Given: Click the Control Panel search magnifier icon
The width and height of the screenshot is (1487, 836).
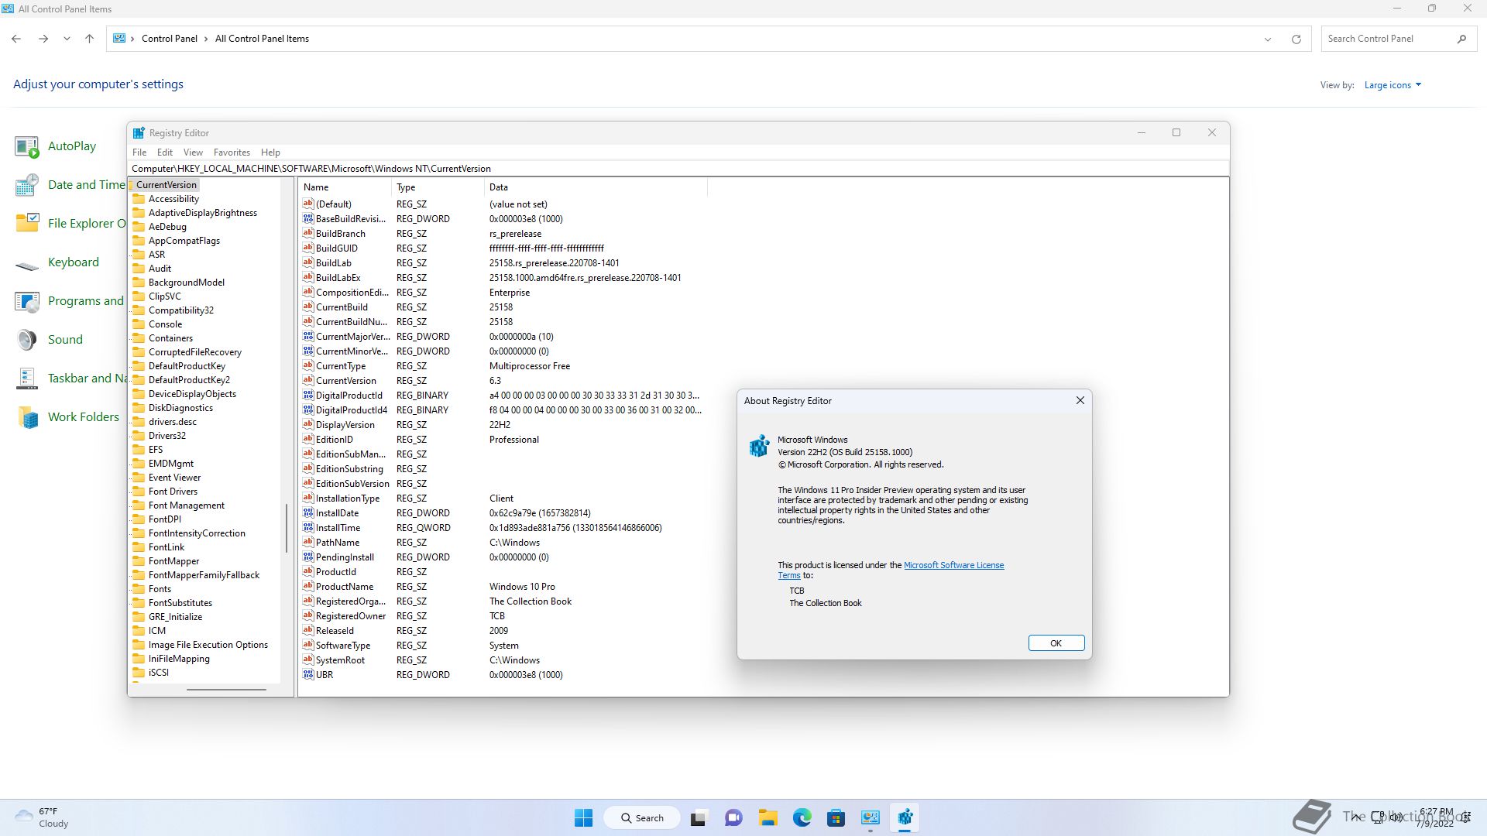Looking at the screenshot, I should 1461,39.
